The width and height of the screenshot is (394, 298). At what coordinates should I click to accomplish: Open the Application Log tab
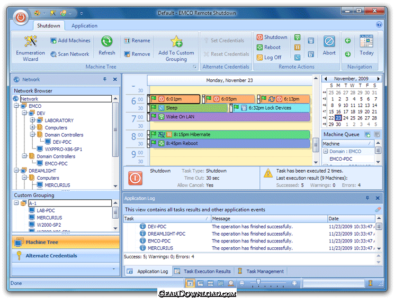click(x=148, y=271)
